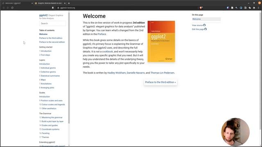The image size is (262, 147).
Task: Open chapter 11 Other aesthetics
Action: 47,109
